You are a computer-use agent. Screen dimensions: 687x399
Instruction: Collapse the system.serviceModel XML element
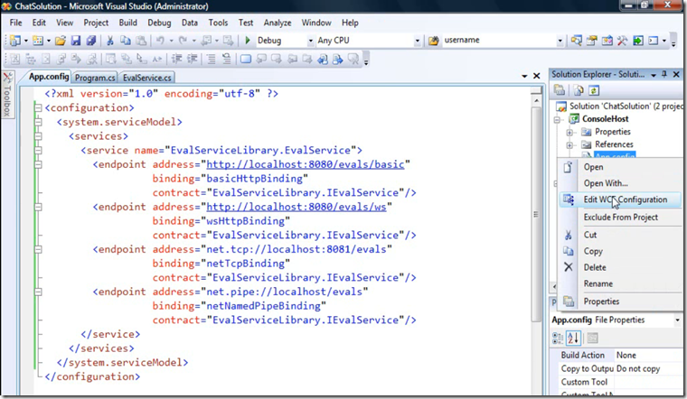38,122
